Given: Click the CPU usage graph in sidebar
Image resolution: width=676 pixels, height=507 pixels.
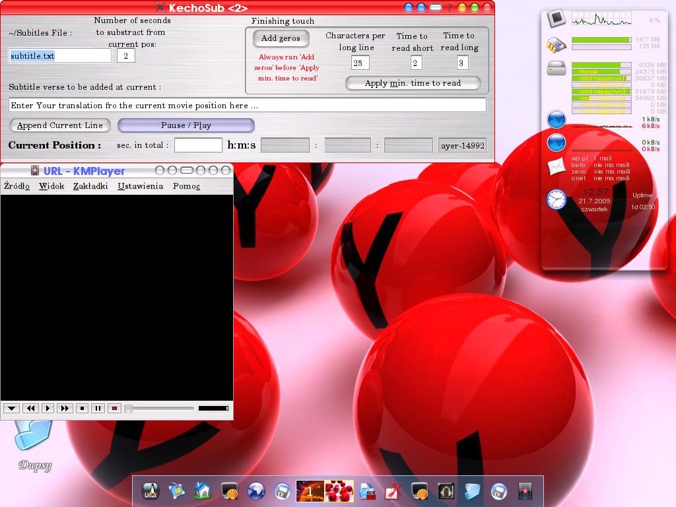Looking at the screenshot, I should coord(601,18).
